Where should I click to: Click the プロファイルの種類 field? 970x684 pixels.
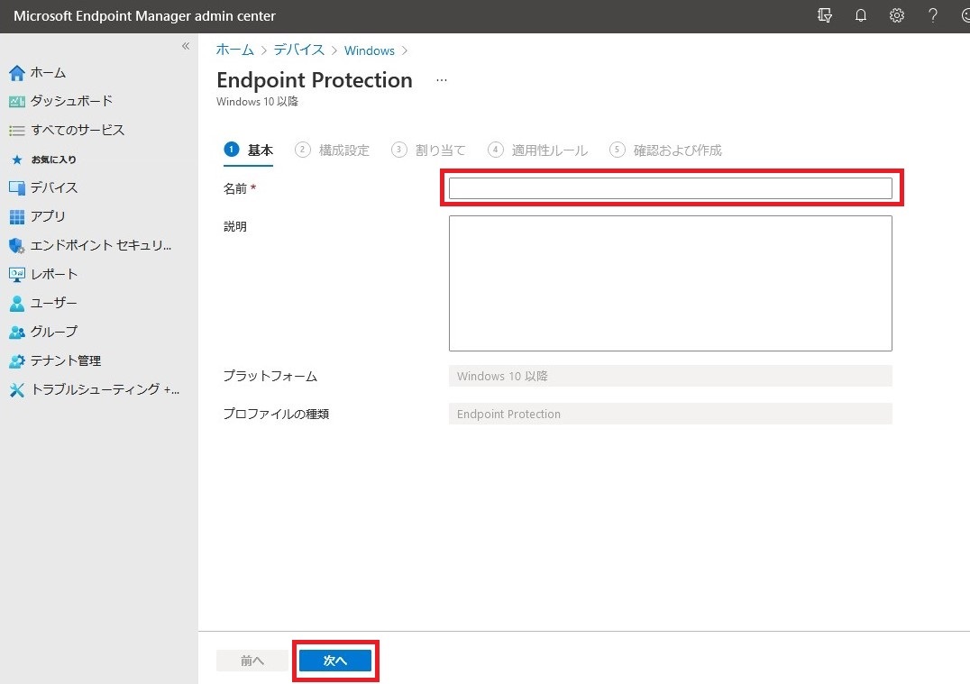pyautogui.click(x=671, y=414)
